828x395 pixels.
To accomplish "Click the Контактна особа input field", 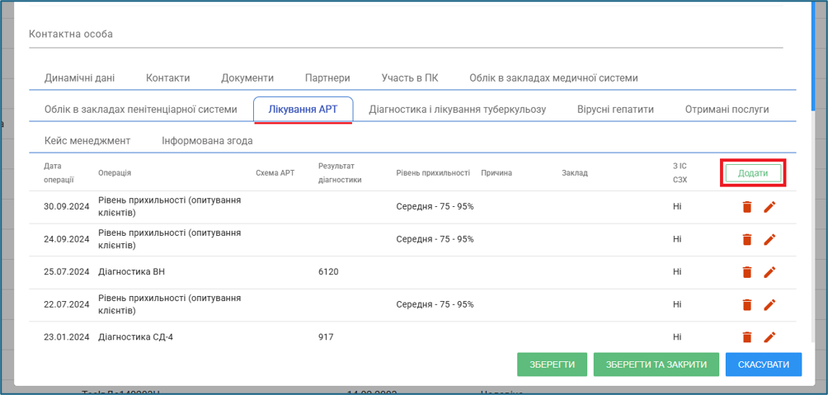I will point(406,35).
